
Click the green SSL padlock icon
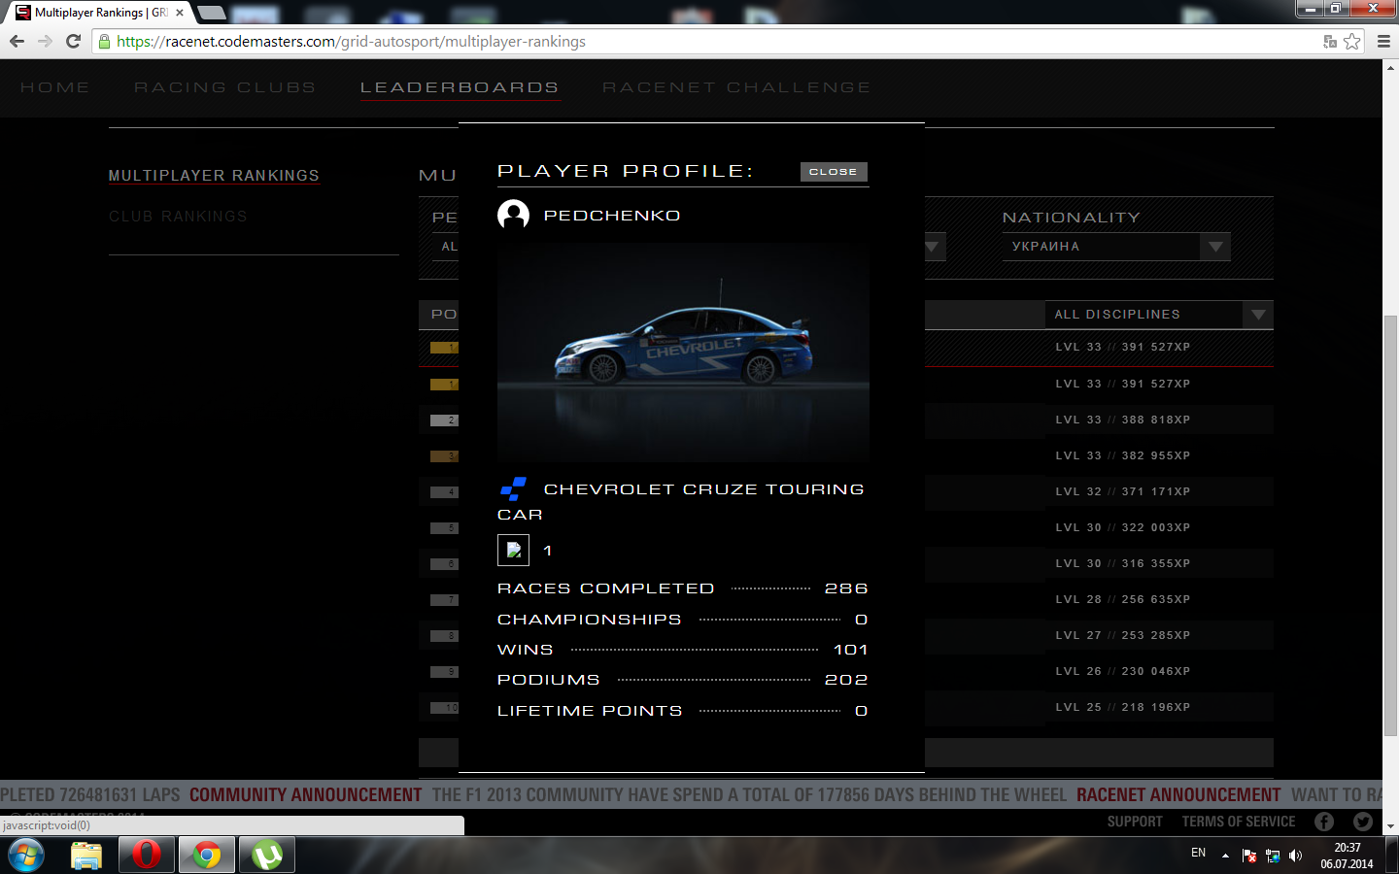(105, 42)
